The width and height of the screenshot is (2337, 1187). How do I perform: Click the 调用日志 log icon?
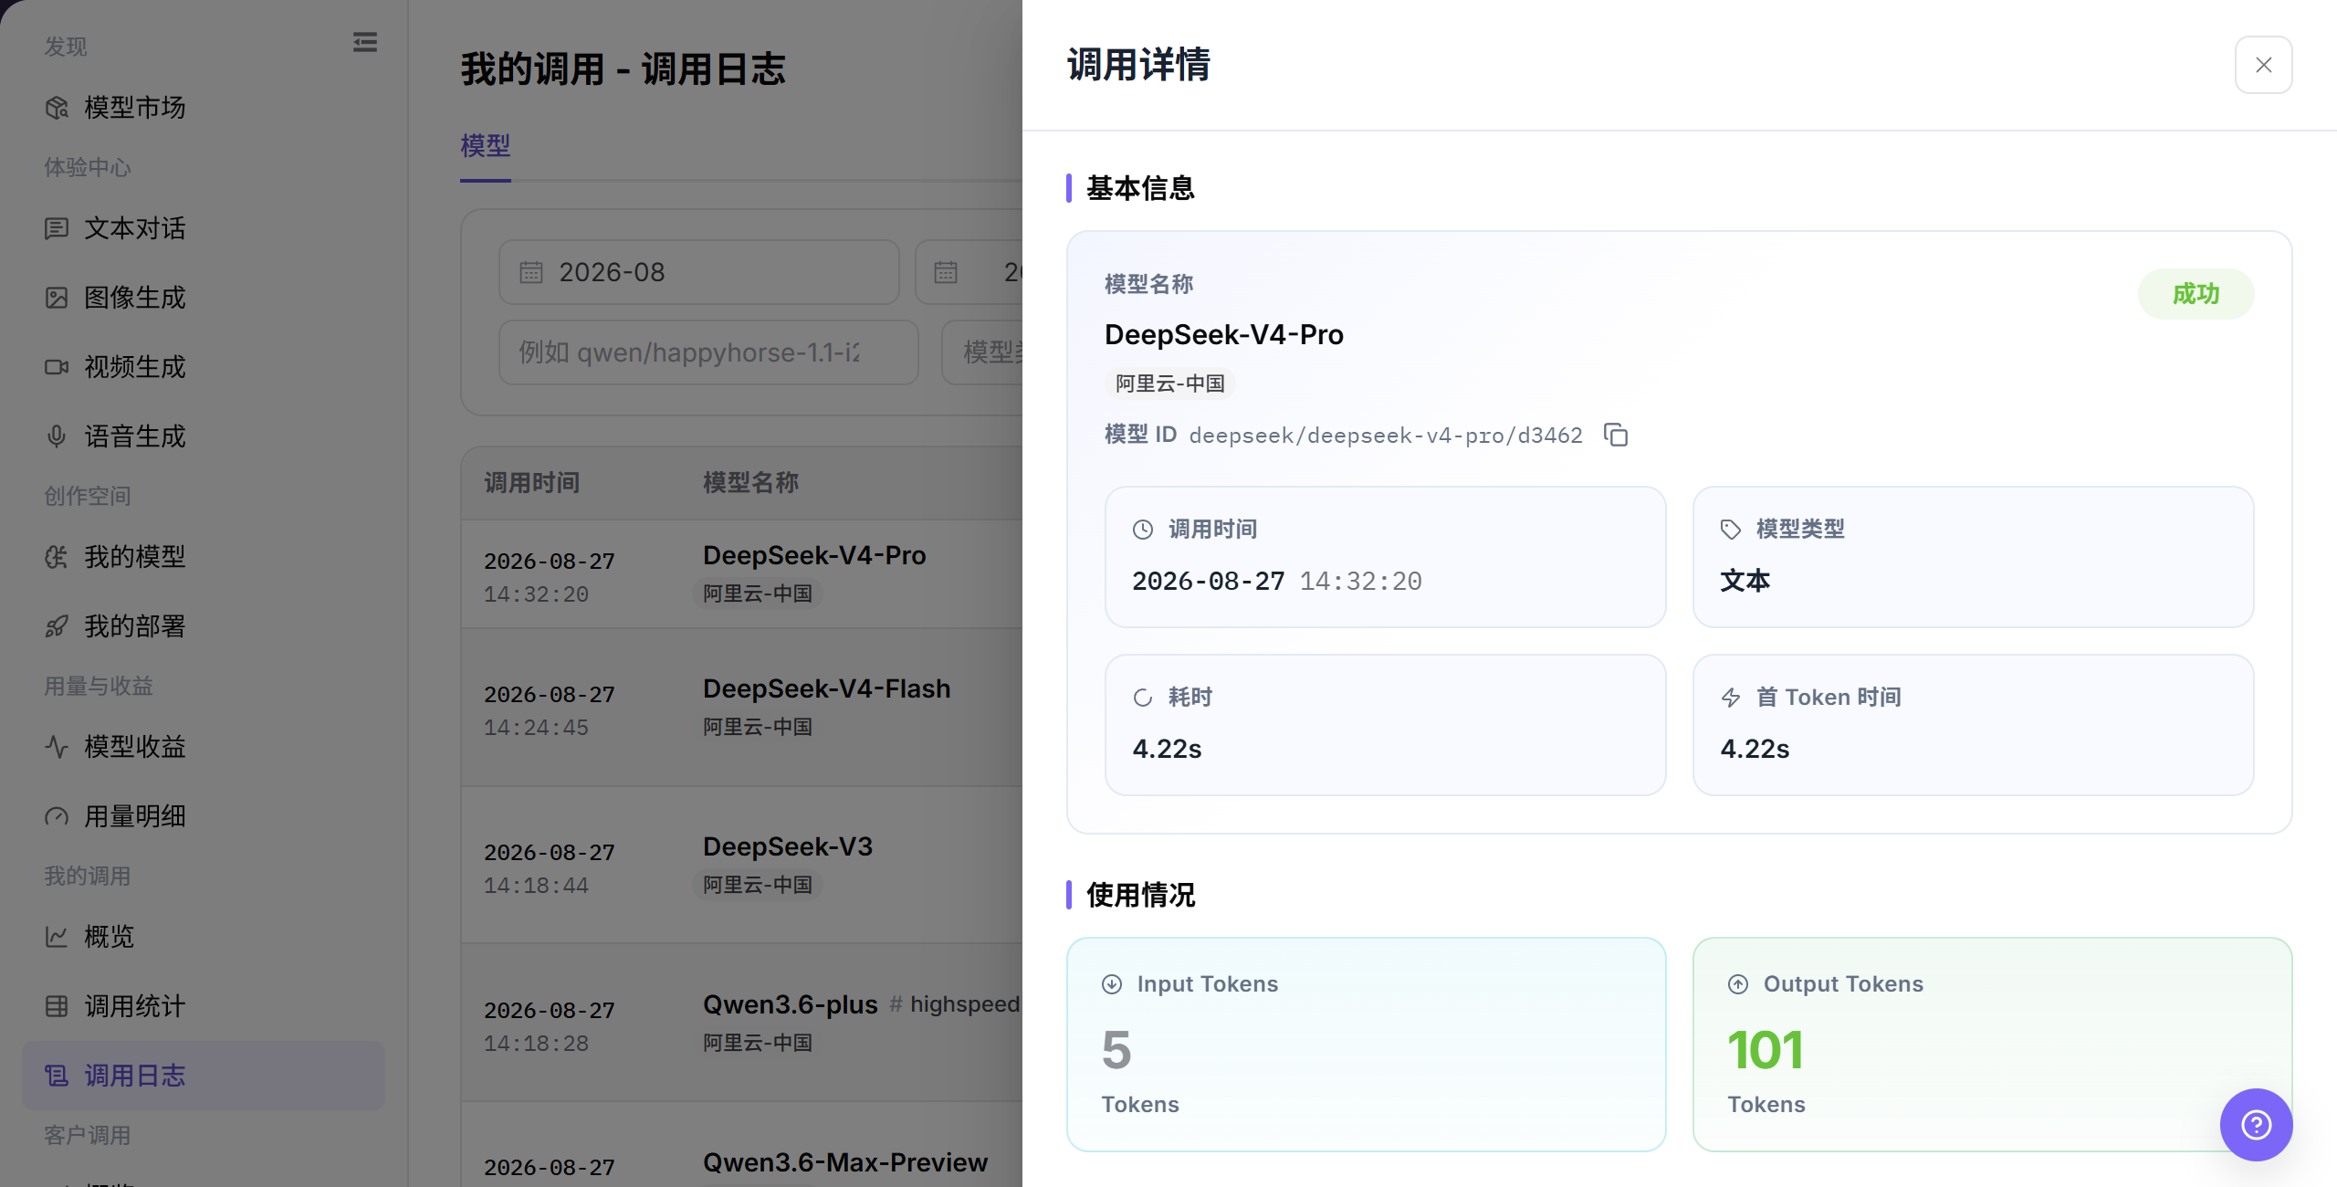[x=57, y=1076]
